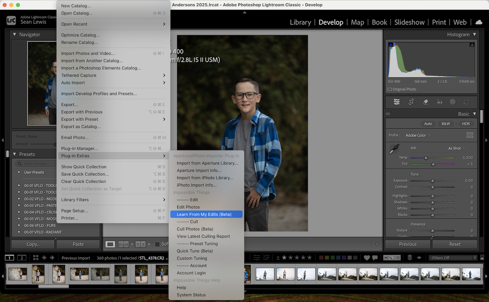Select the Healing eraser tool
Image resolution: width=489 pixels, height=302 pixels.
(x=425, y=102)
